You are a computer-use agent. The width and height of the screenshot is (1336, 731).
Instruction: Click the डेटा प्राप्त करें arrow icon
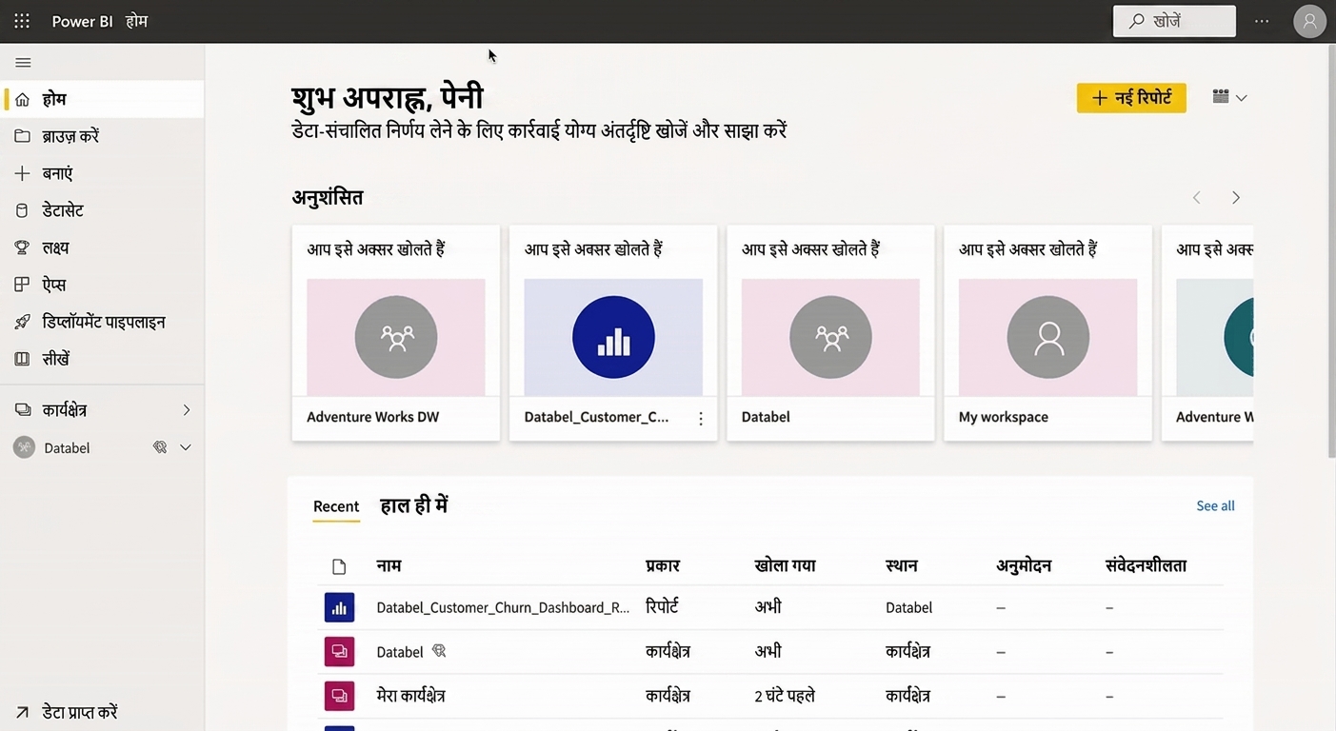23,712
